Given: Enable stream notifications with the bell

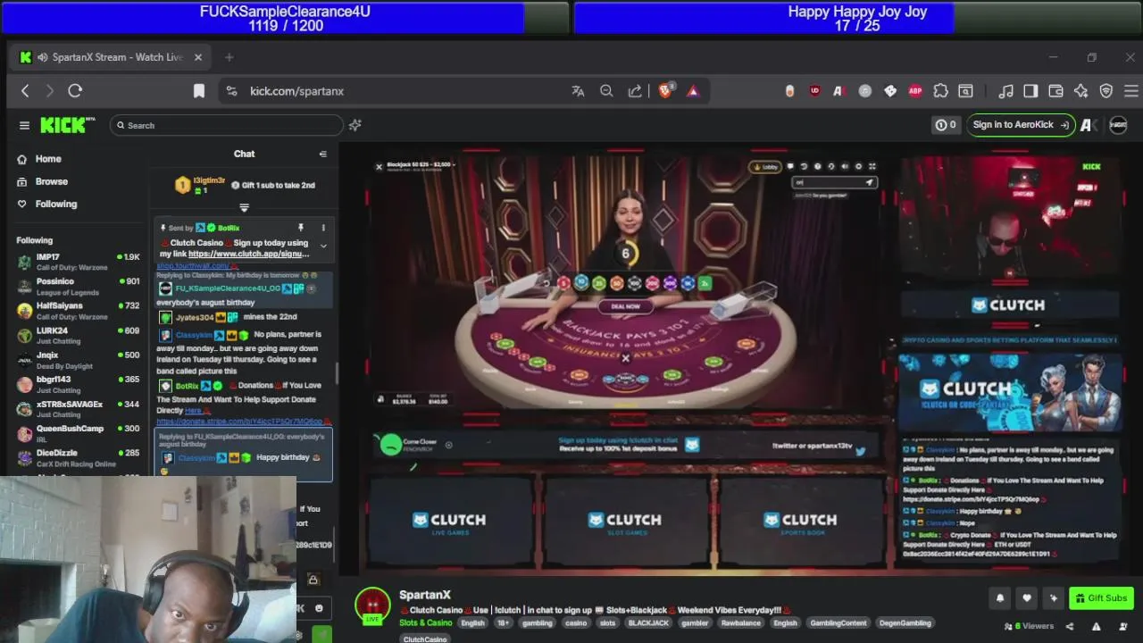Looking at the screenshot, I should tap(1000, 598).
